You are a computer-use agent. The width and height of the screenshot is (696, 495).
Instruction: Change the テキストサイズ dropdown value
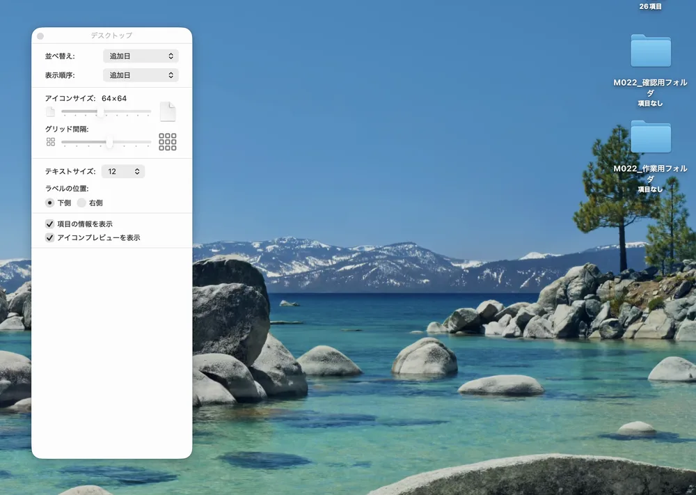click(x=123, y=171)
